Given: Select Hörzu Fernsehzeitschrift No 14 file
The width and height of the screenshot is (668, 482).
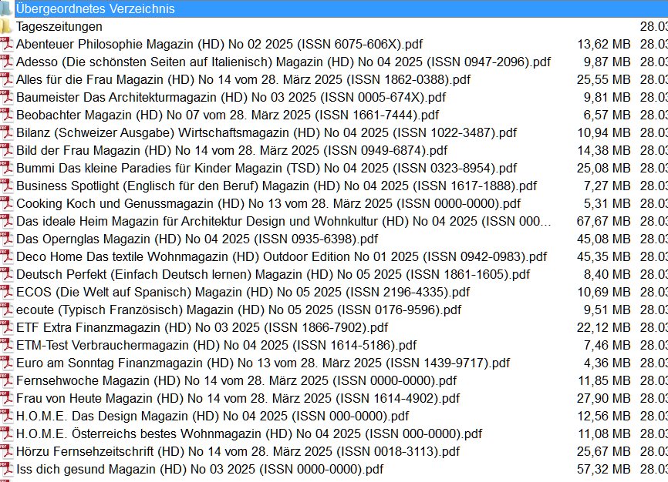Looking at the screenshot, I should click(x=238, y=451).
